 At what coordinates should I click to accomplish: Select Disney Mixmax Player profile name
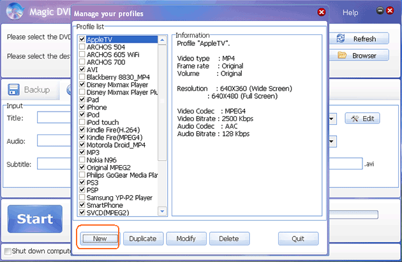tap(117, 85)
